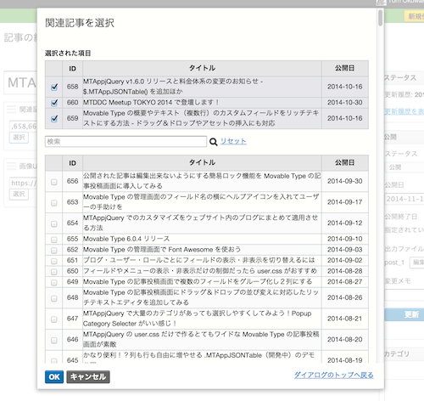Tick the checkbox for article 646
The width and height of the screenshot is (424, 401).
click(x=54, y=341)
